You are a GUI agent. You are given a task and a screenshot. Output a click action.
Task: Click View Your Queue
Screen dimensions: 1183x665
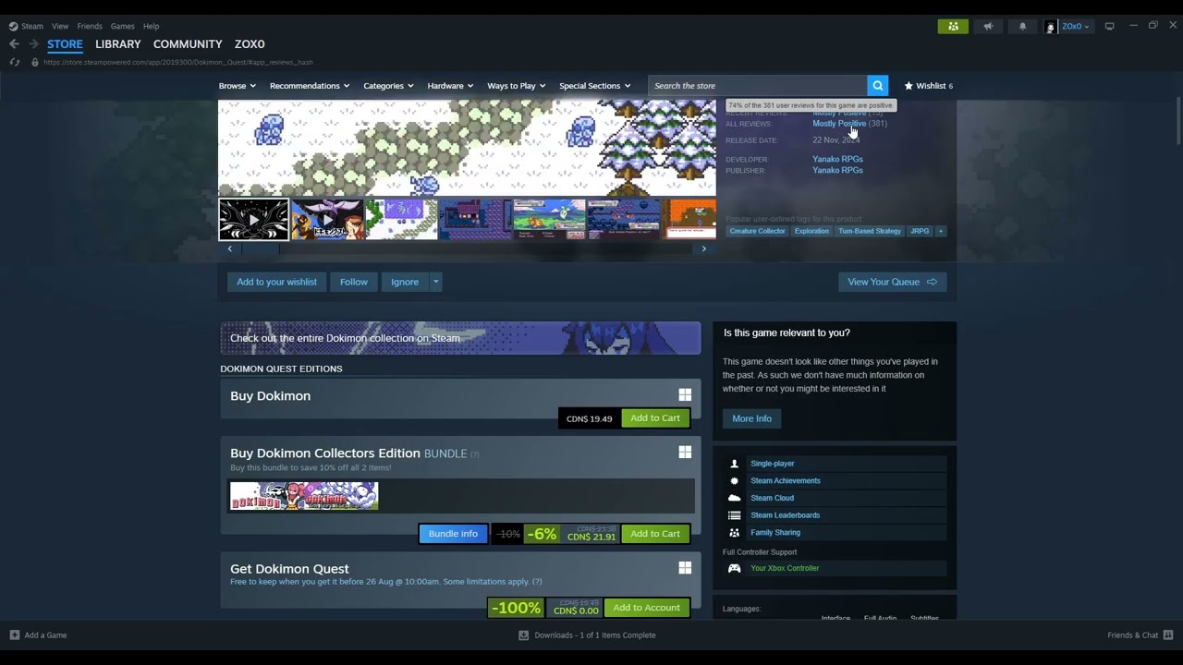892,282
